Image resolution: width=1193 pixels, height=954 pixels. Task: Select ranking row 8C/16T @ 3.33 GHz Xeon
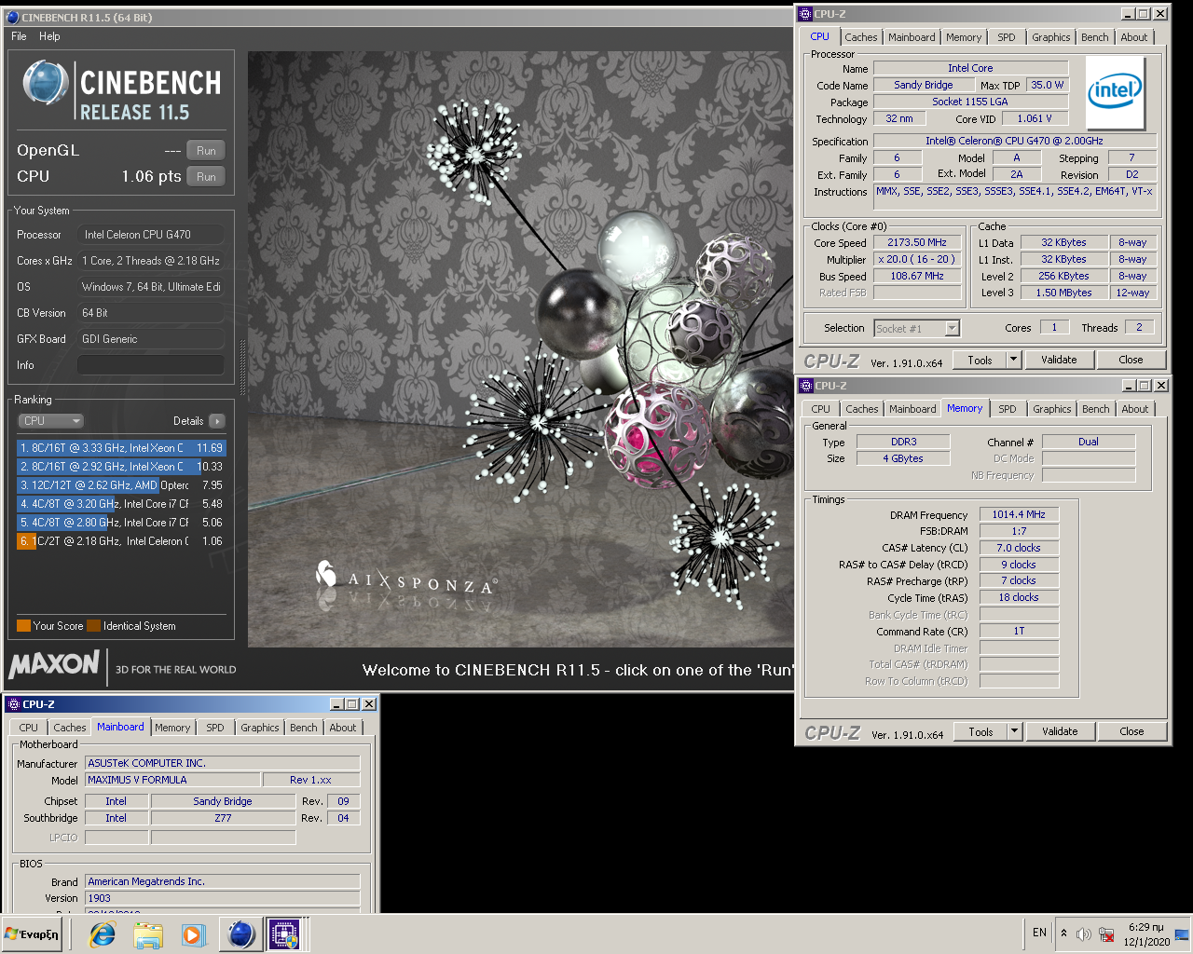point(121,448)
